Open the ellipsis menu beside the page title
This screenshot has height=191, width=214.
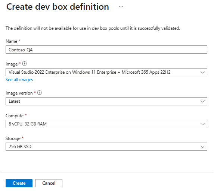121,7
